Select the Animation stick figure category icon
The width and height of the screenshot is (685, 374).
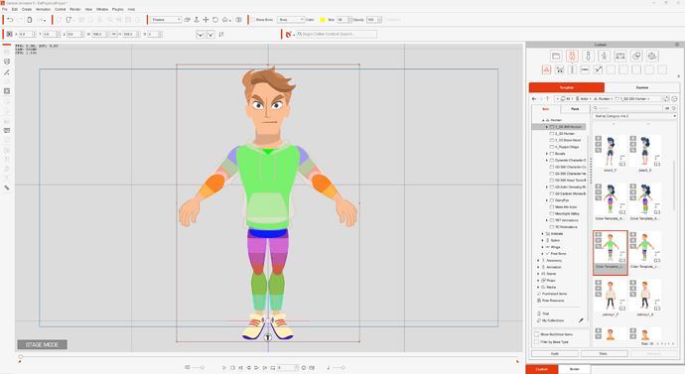(605, 56)
